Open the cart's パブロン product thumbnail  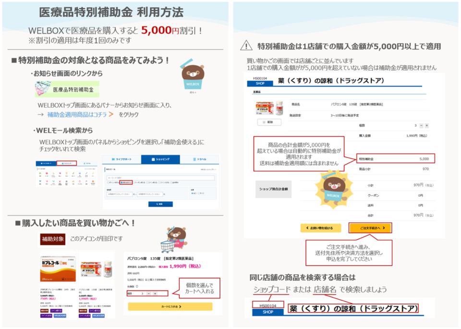click(x=269, y=108)
